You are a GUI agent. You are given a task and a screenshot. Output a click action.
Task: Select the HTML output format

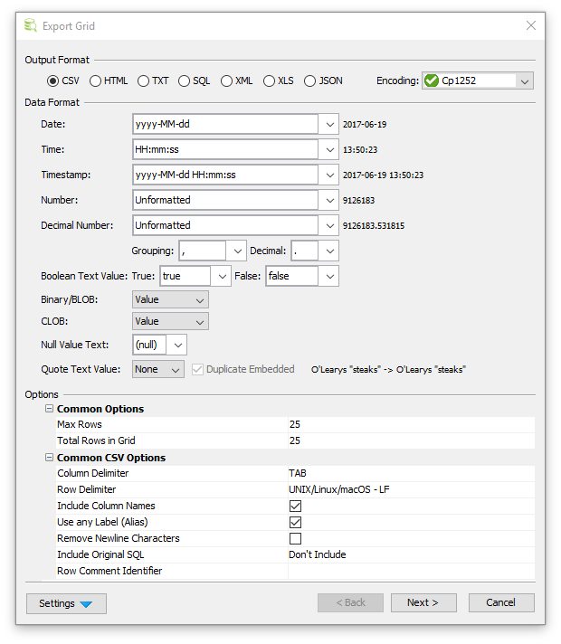96,80
